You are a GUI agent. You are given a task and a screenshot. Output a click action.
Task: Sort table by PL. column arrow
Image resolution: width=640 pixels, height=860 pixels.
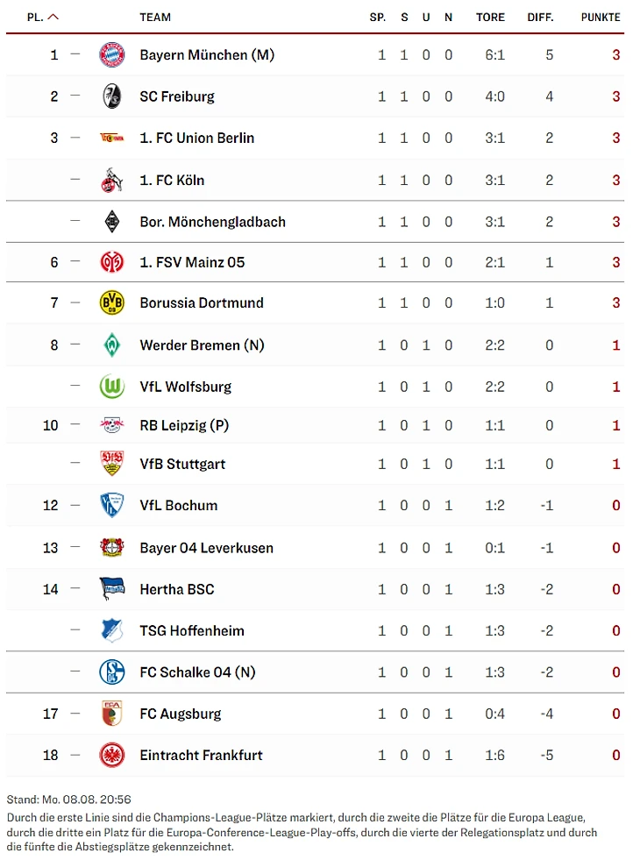click(x=53, y=17)
